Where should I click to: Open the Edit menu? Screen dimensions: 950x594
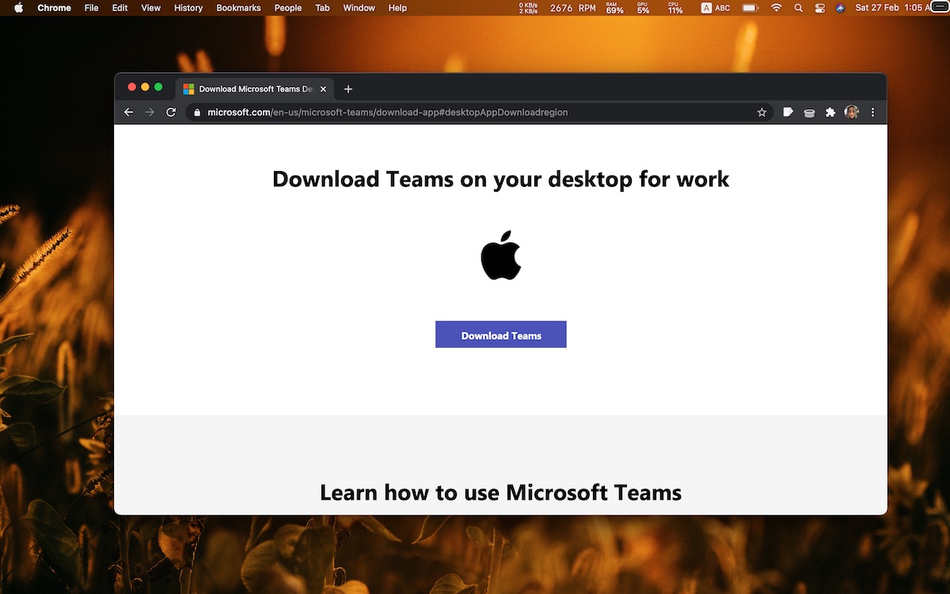click(120, 8)
